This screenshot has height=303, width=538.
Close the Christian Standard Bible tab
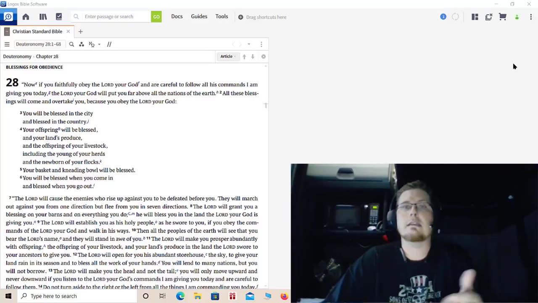point(68,32)
